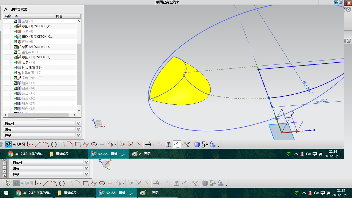Uncheck the 回转 (6) feature checkbox

tap(15, 42)
